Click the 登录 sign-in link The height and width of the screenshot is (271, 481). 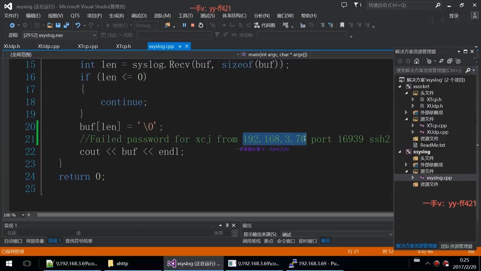454,16
